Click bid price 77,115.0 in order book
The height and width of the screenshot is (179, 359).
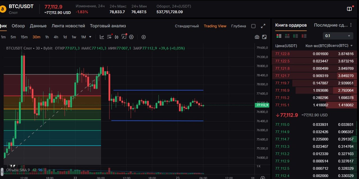coord(282,125)
